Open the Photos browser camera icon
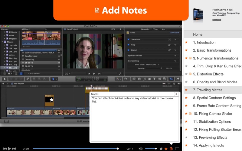Image resolution: width=242 pixels, height=151 pixels. coord(139,79)
